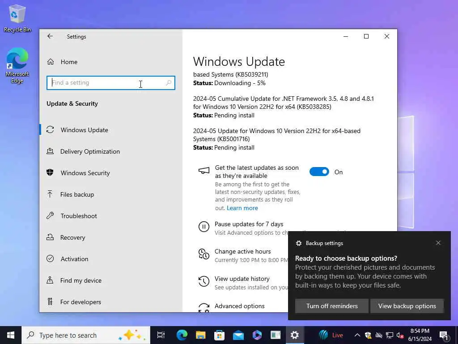This screenshot has height=344, width=458.
Task: Click taskbar Type here to search box
Action: tap(86, 335)
